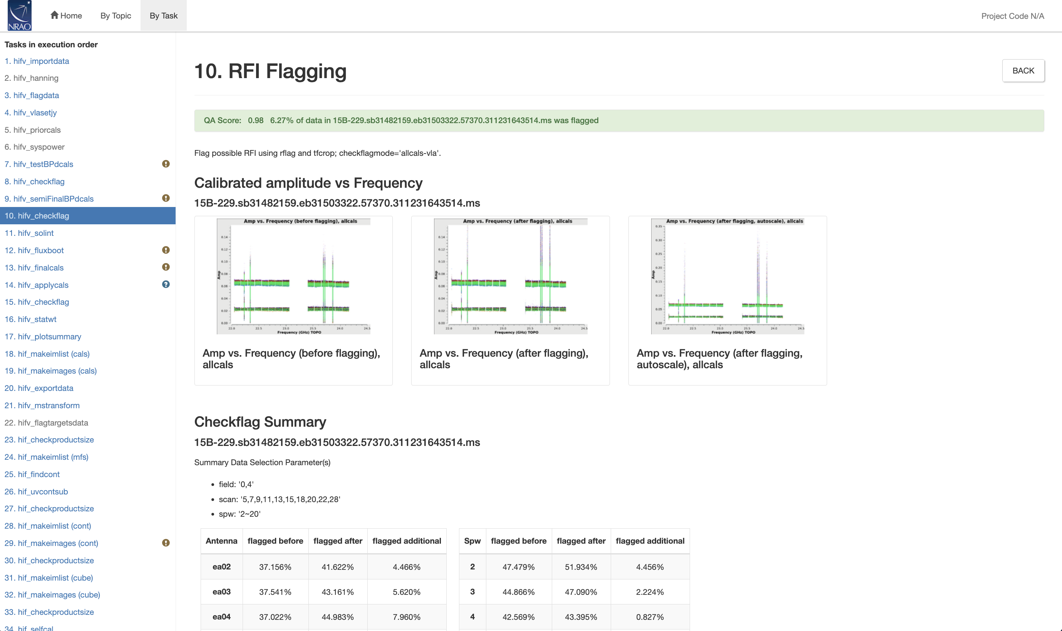Open the after flagging autoscale plot thumbnail

click(x=727, y=276)
